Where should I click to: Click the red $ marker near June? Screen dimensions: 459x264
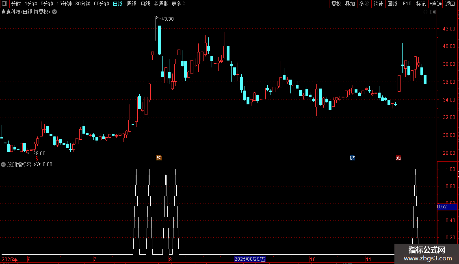click(x=37, y=158)
